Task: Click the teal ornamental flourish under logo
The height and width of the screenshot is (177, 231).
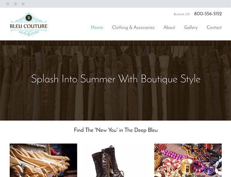Action: pos(29,33)
